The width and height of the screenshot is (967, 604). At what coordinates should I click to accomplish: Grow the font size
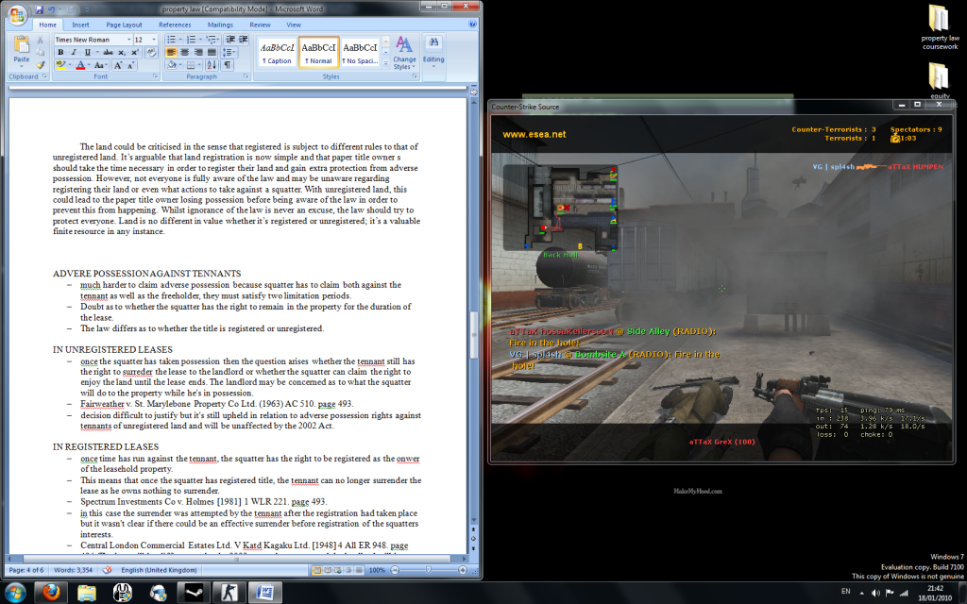(118, 65)
